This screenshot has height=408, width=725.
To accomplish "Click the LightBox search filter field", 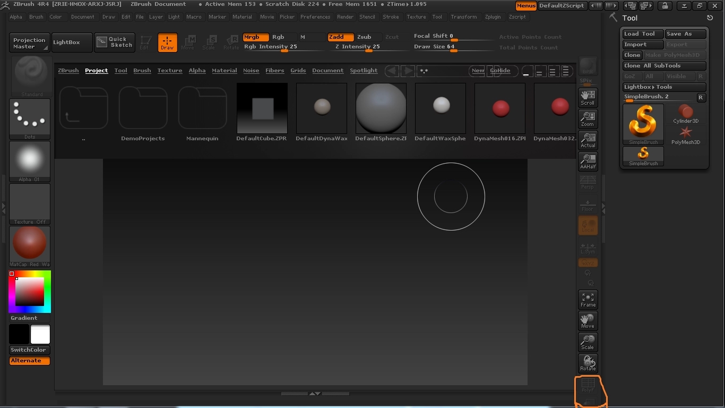I will 443,71.
